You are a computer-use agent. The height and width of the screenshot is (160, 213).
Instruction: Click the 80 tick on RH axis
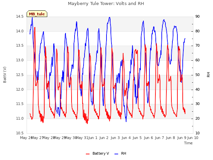(x=197, y=31)
